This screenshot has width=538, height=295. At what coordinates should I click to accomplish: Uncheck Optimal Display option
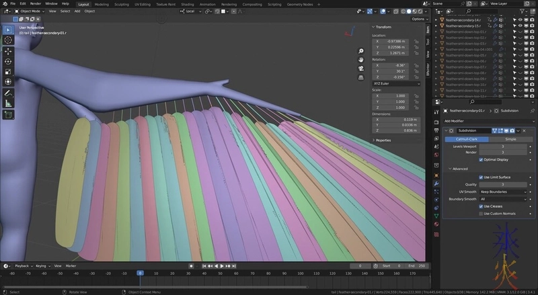482,159
